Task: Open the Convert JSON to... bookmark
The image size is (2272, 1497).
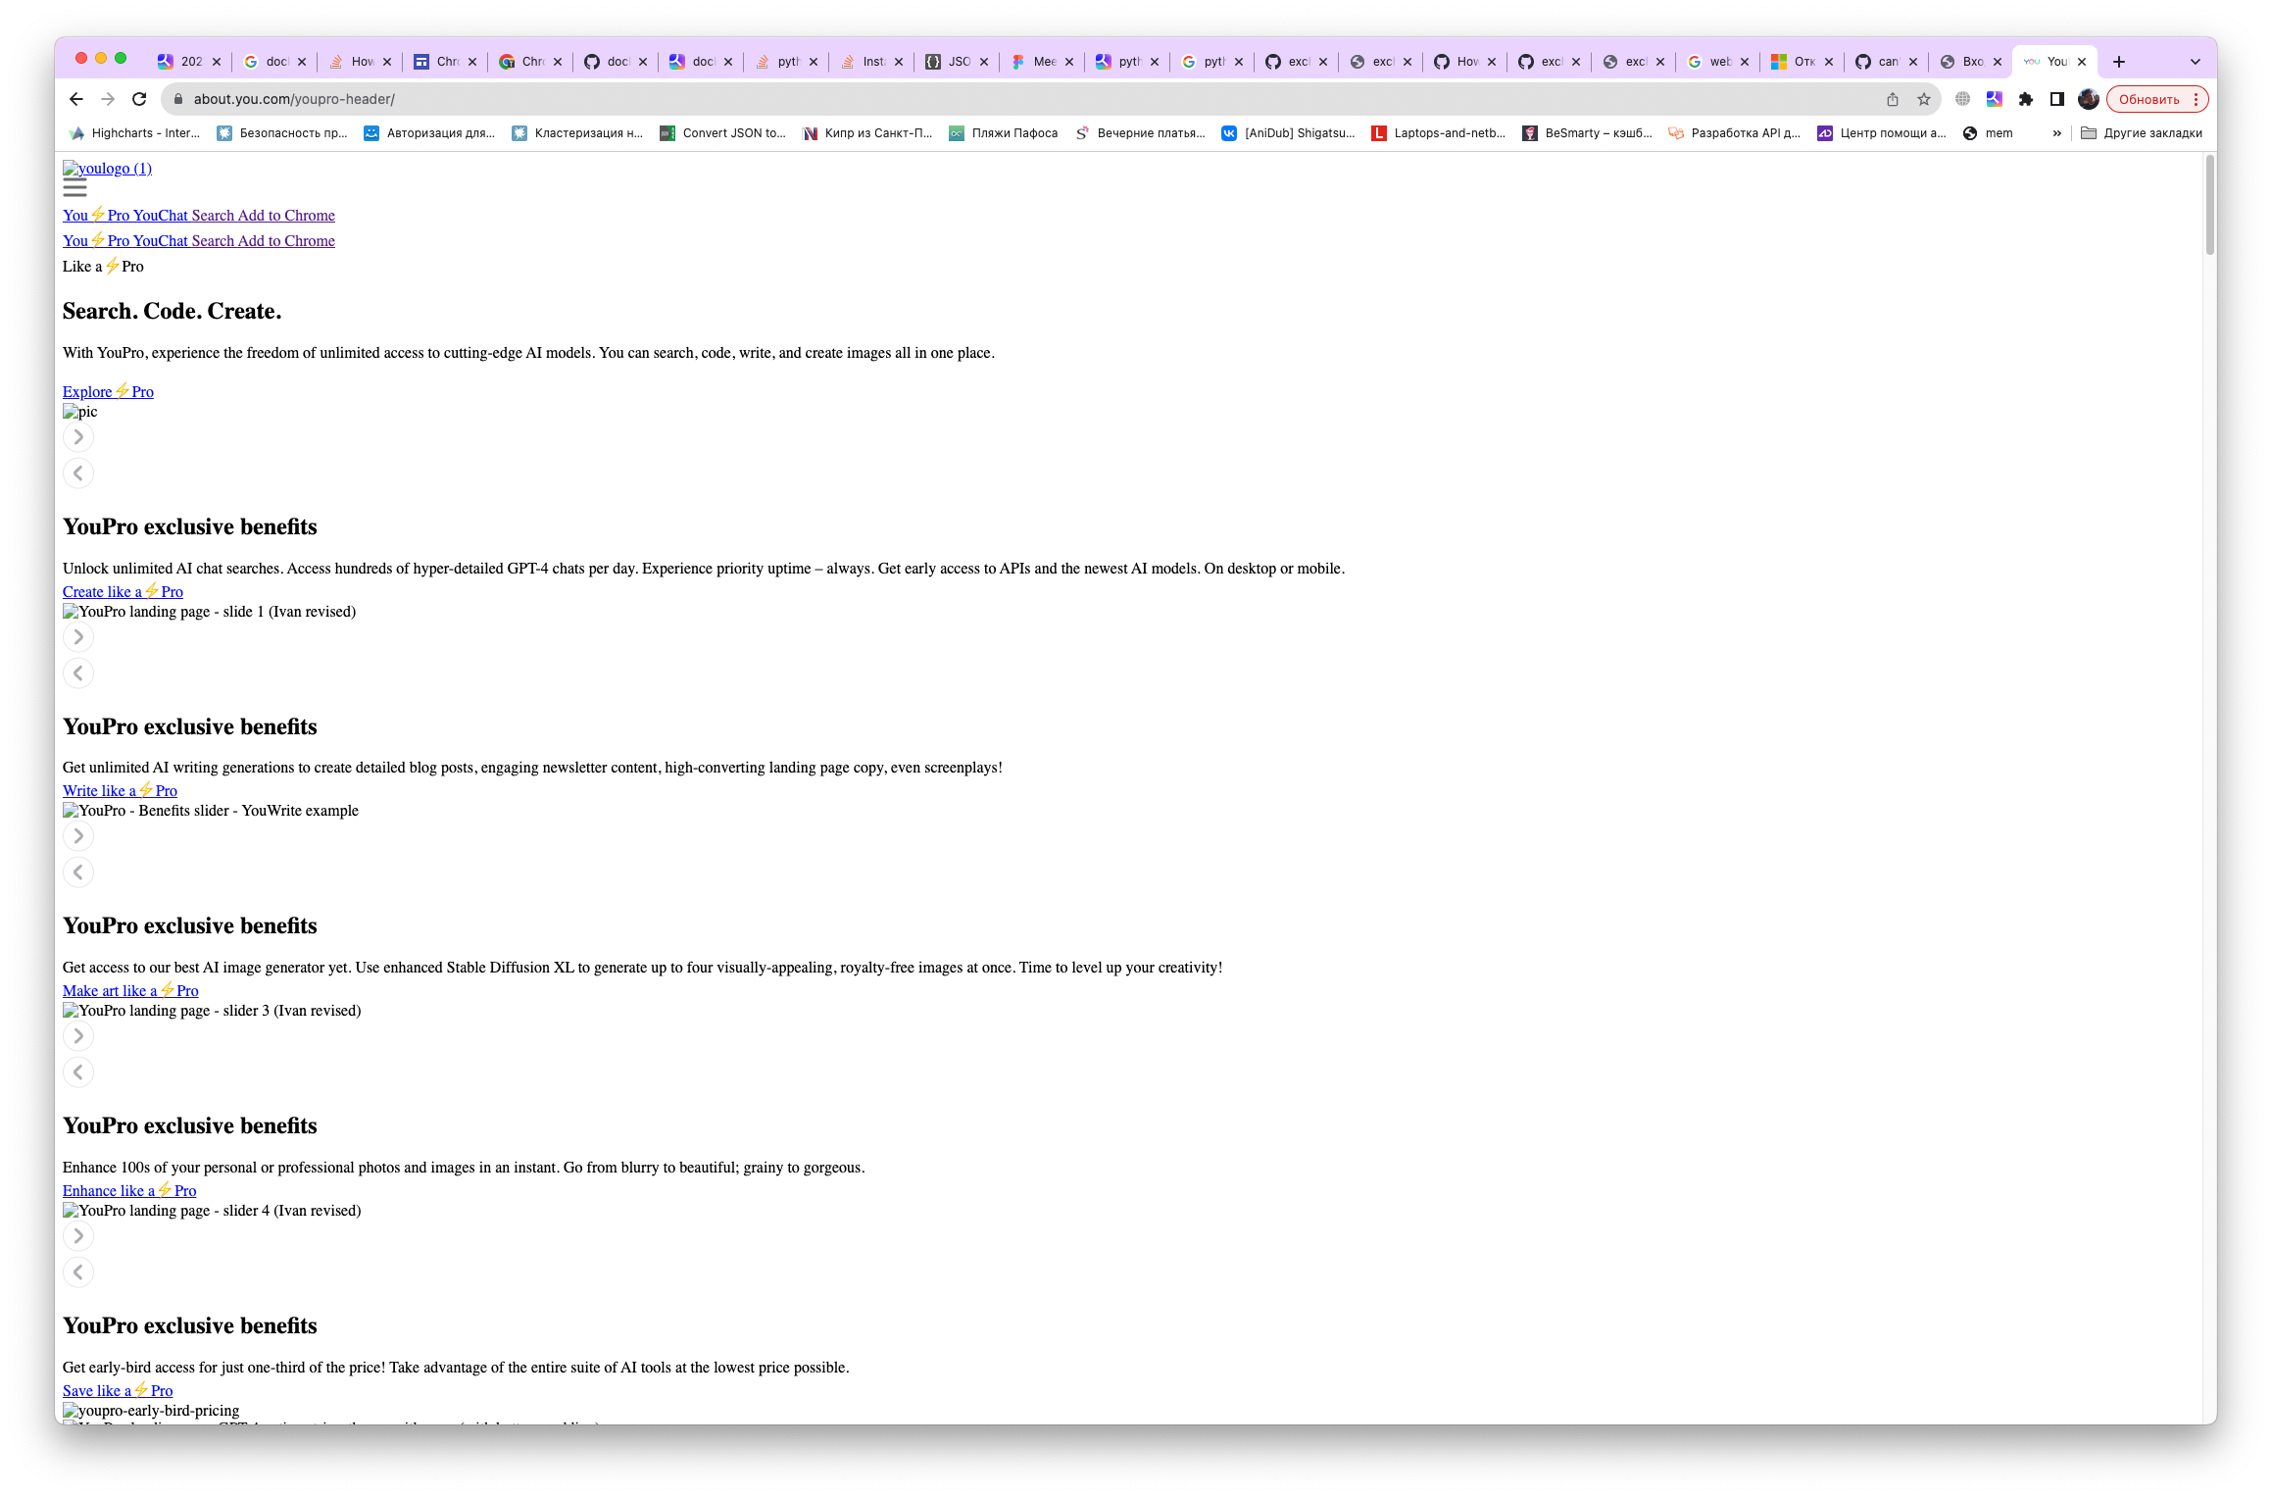Action: click(x=723, y=133)
